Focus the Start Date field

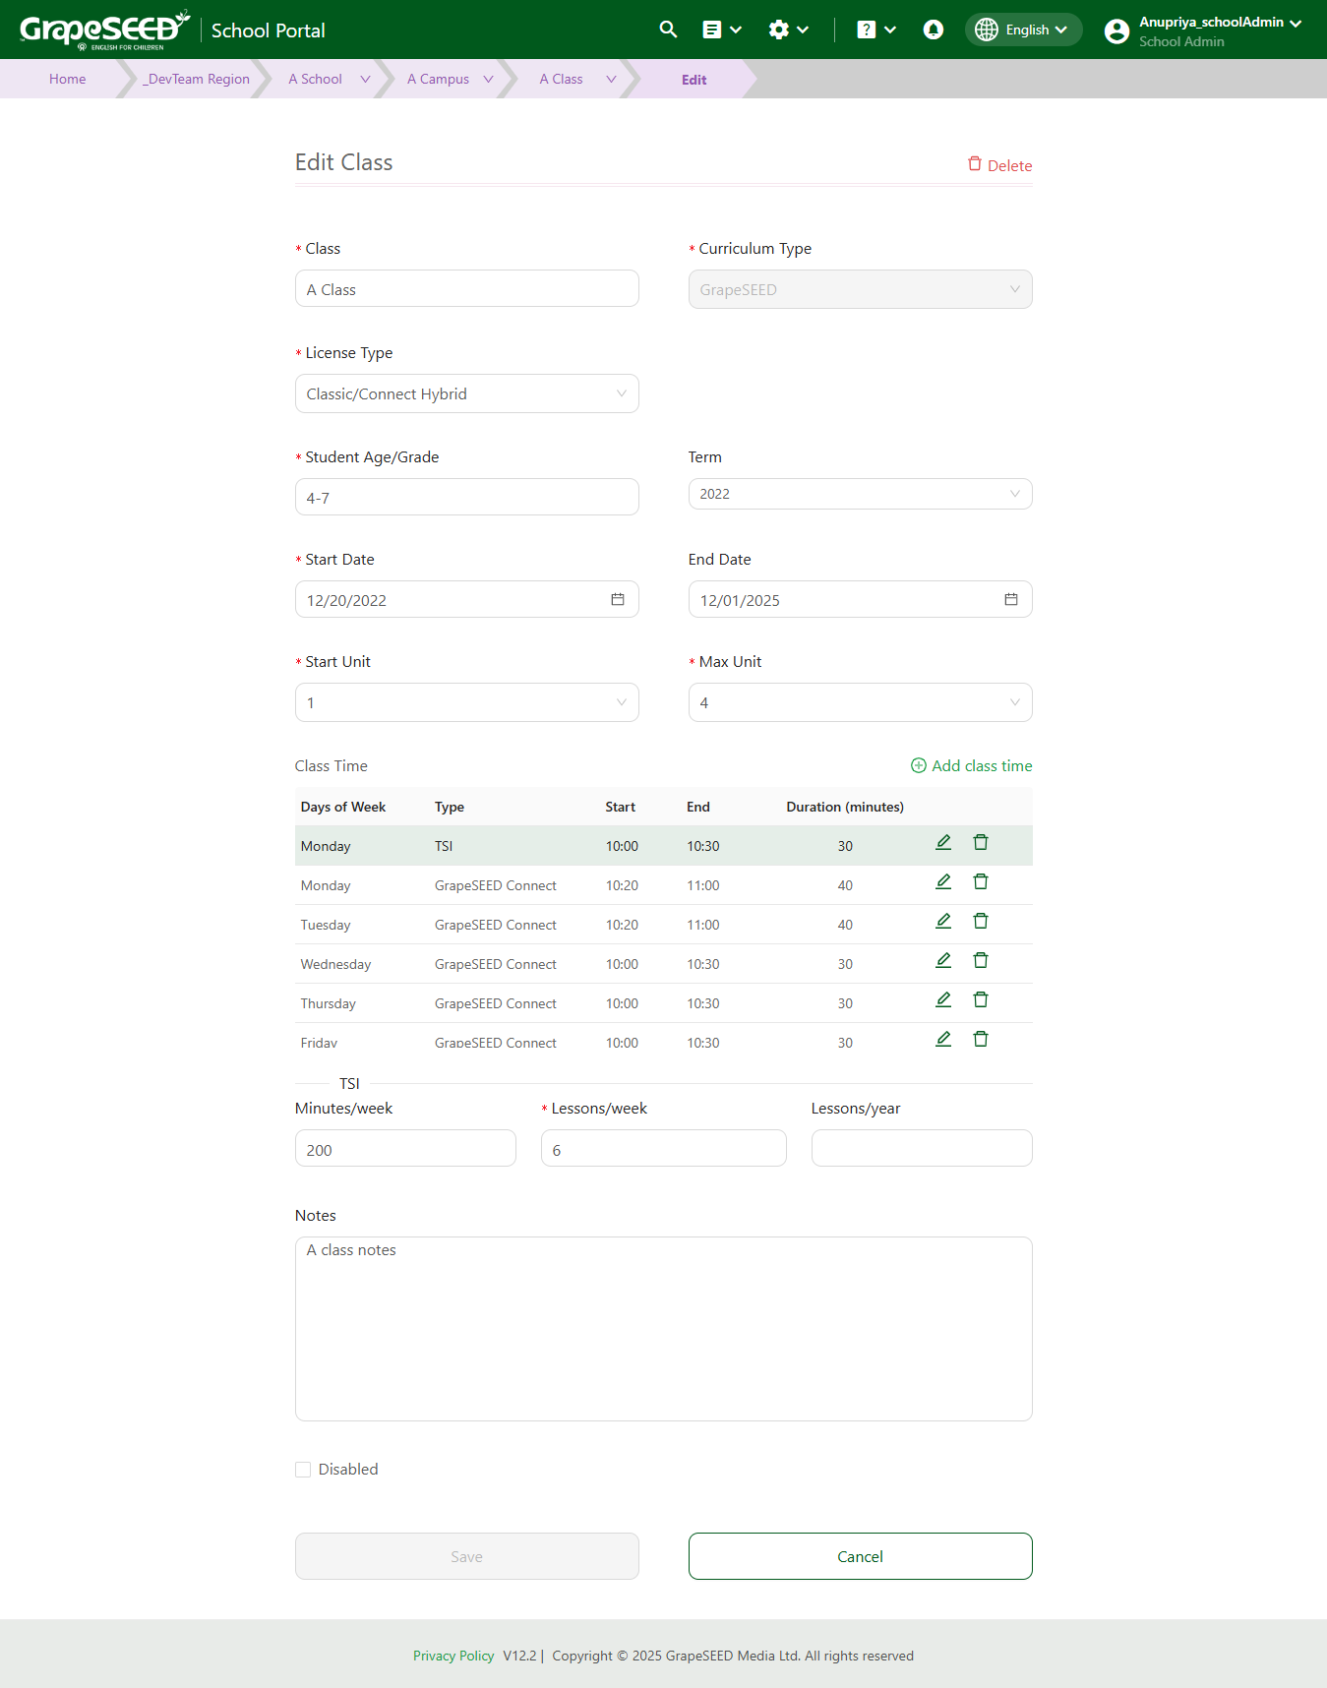(467, 599)
